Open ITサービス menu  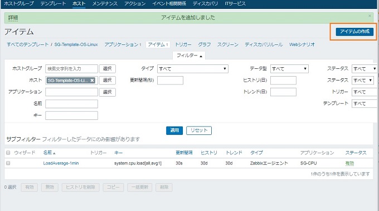pyautogui.click(x=235, y=4)
